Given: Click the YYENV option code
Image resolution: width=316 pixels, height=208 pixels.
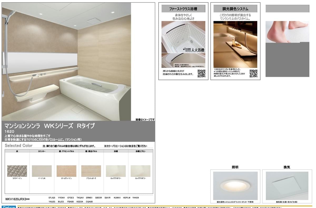Looking at the screenshot, I should click(x=61, y=197).
